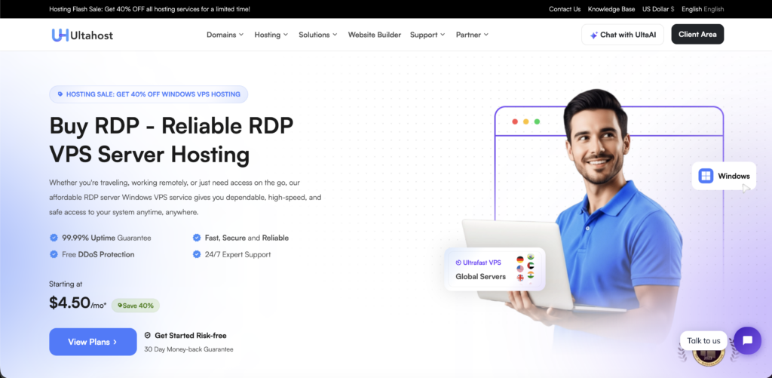Click the tag icon in the hosting sale banner pill
The image size is (772, 378).
(x=60, y=94)
